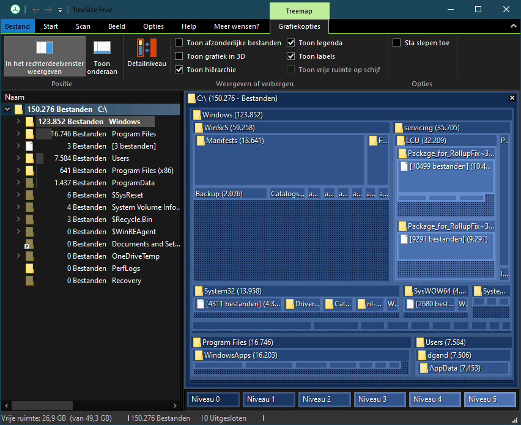Expand the Program Files (x86) node
The height and width of the screenshot is (425, 521).
[18, 170]
